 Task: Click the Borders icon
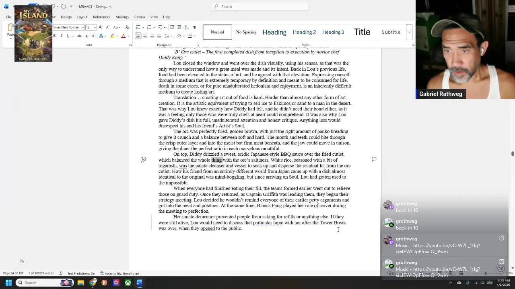point(190,36)
